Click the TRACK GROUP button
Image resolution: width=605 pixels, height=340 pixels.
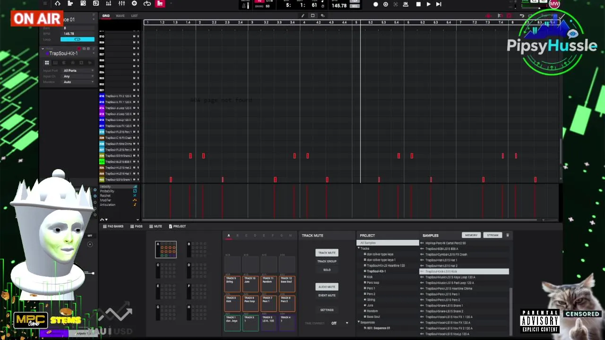pyautogui.click(x=327, y=261)
